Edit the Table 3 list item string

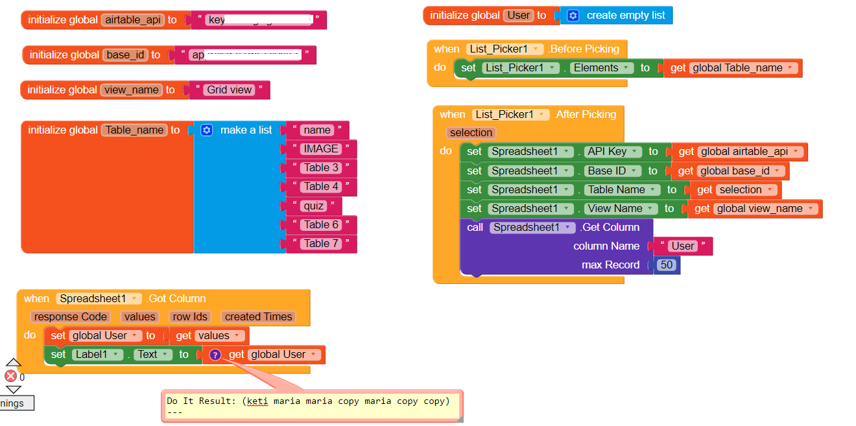point(321,168)
